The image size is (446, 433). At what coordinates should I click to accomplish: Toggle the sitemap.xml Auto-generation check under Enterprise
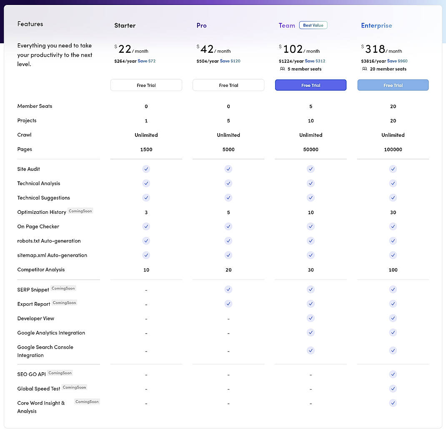[x=393, y=255]
